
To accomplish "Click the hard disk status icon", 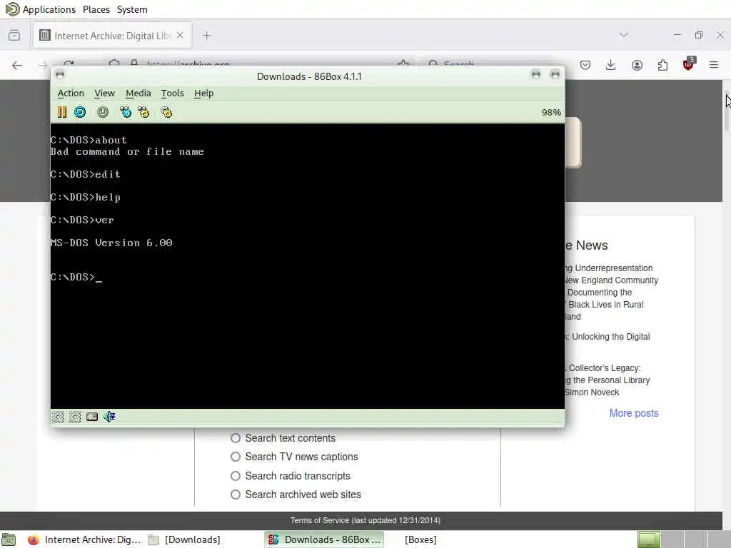I will pyautogui.click(x=92, y=417).
